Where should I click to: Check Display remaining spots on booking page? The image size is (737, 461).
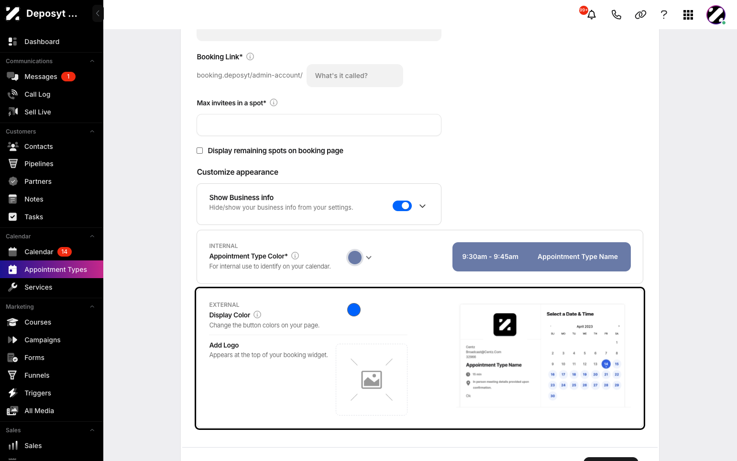click(x=200, y=151)
